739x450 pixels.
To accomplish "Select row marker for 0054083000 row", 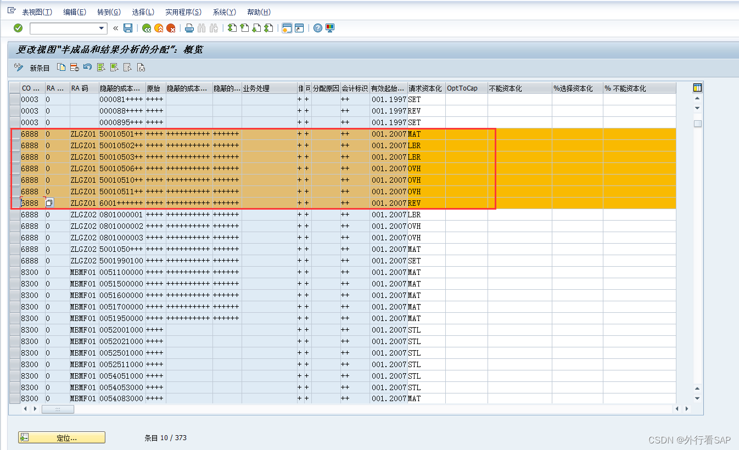I will [15, 399].
